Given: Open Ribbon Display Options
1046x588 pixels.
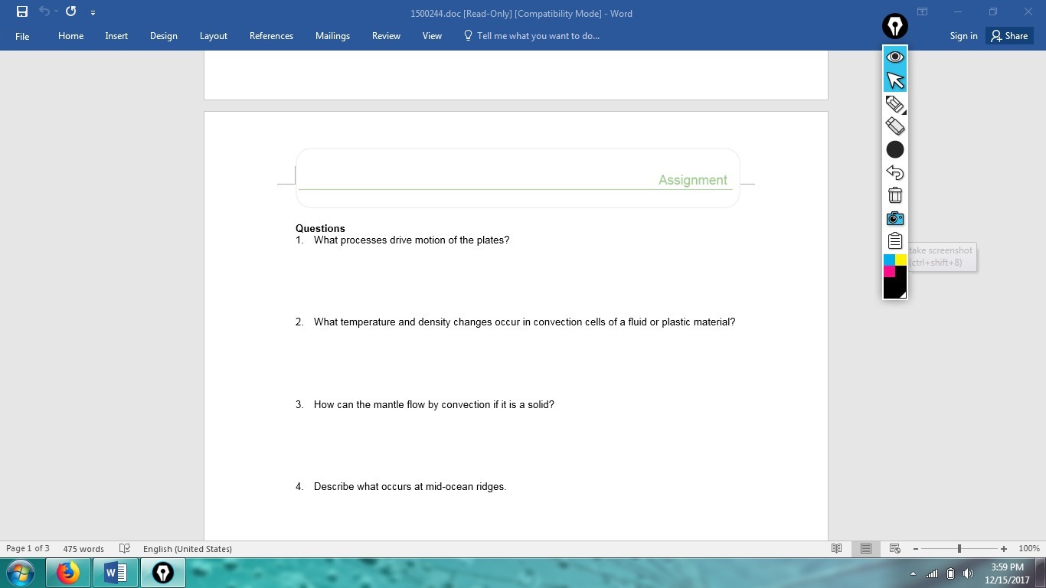Looking at the screenshot, I should click(923, 11).
